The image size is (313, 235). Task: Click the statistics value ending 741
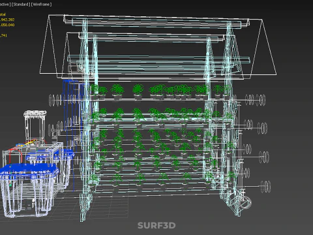(3, 35)
